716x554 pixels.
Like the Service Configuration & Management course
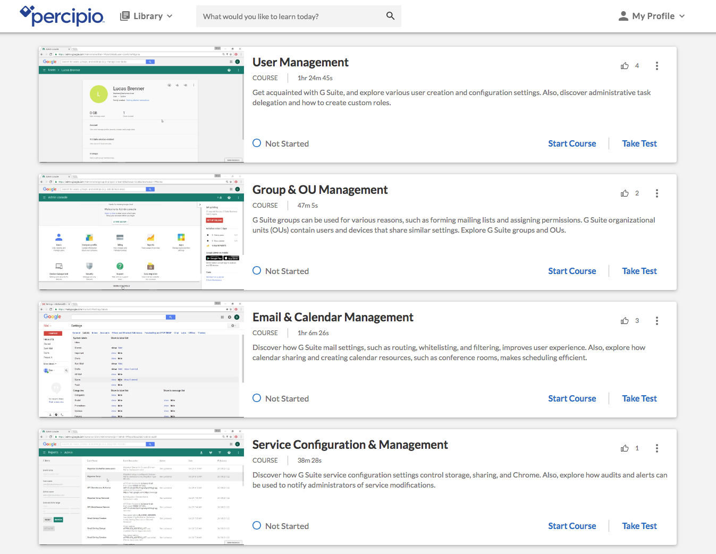(625, 448)
